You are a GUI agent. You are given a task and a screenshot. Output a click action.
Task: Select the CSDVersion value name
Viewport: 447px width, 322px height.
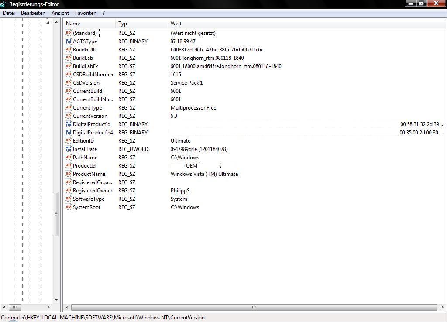pyautogui.click(x=86, y=82)
